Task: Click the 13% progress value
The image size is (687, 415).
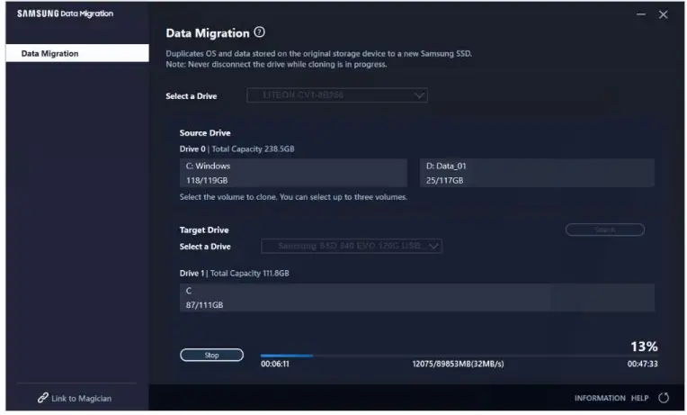Action: 644,347
